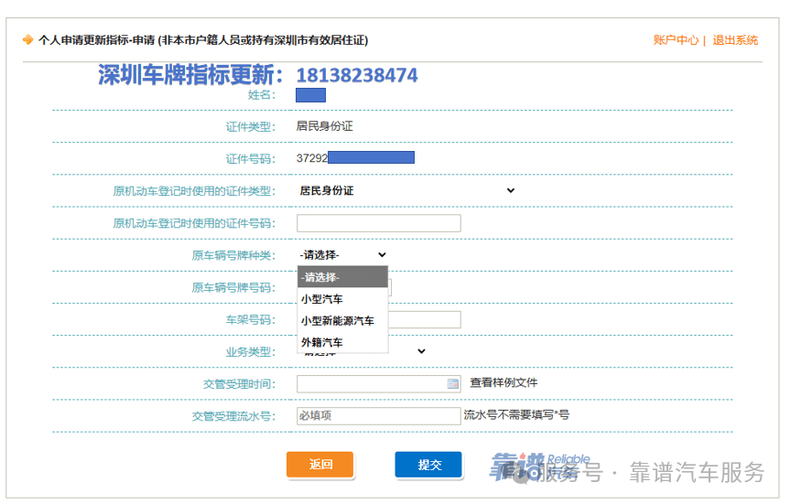Screen dimensions: 790x504
Task: Click the orange arrow icon beside page title
Action: (x=27, y=40)
